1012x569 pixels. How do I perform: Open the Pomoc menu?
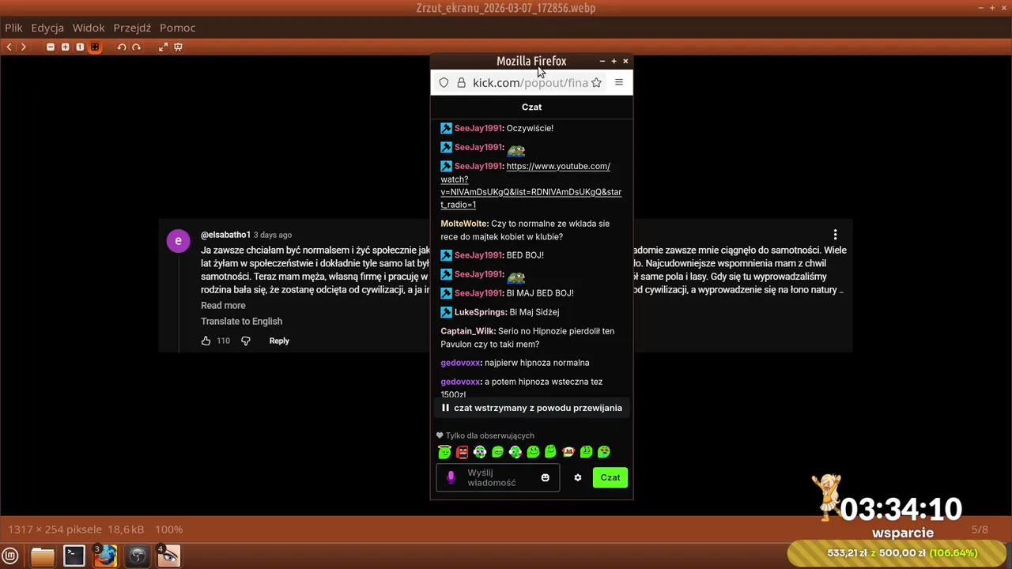(x=178, y=28)
